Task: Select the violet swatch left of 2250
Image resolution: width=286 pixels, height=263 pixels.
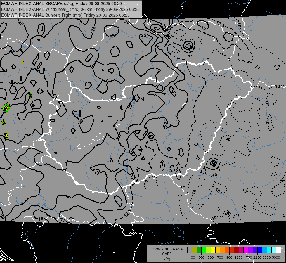Action: pos(255,250)
